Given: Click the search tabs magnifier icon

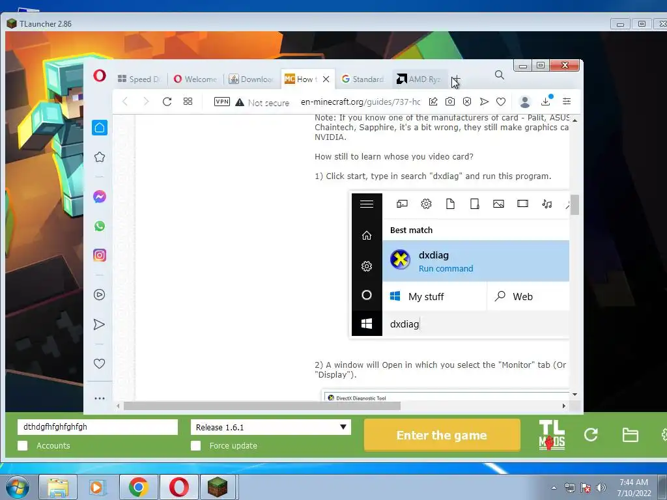Looking at the screenshot, I should tap(500, 76).
